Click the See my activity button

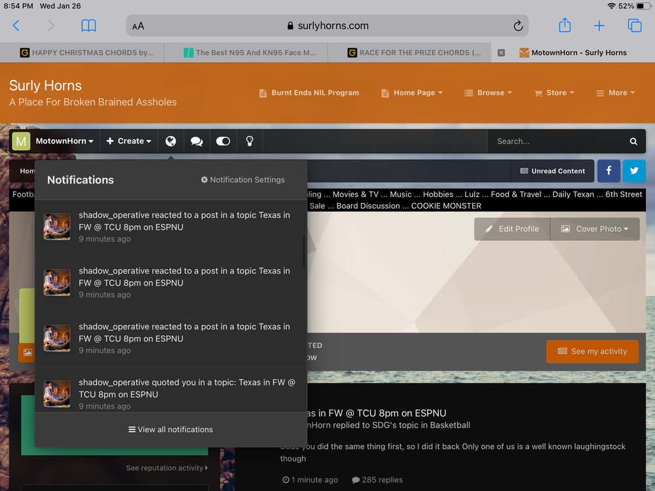click(592, 351)
